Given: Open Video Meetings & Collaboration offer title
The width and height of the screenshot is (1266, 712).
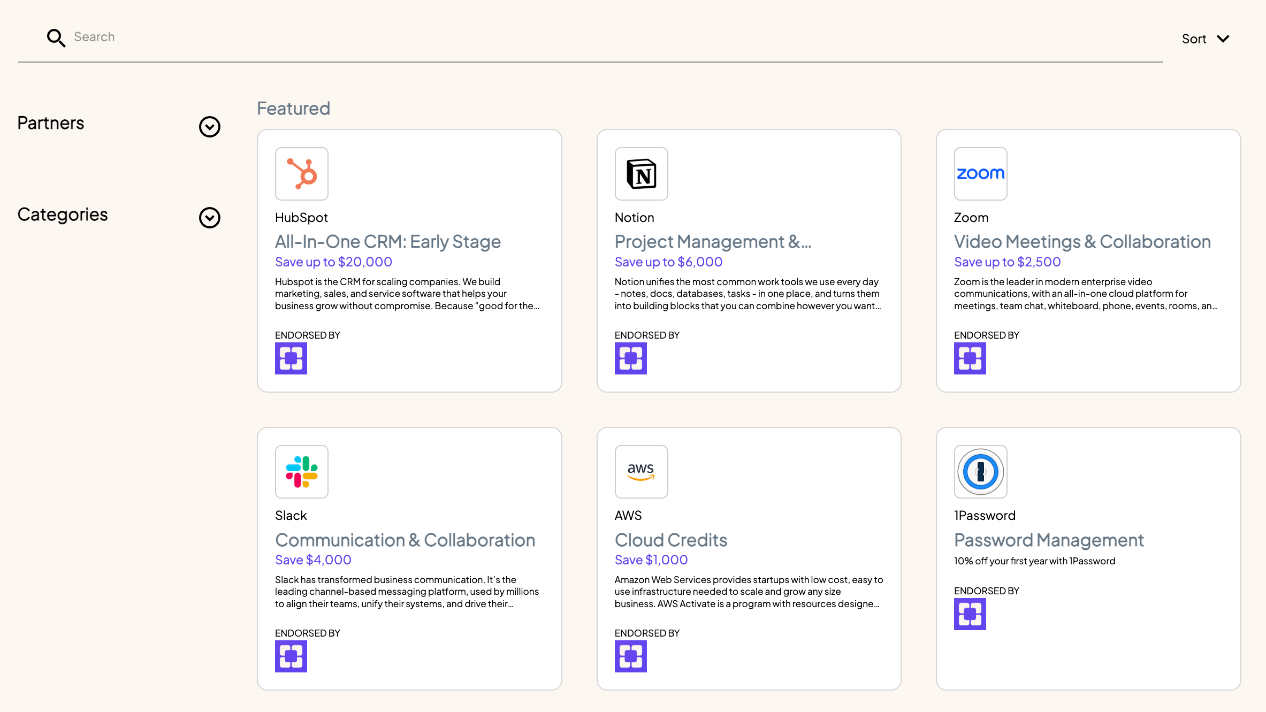Looking at the screenshot, I should (x=1082, y=242).
